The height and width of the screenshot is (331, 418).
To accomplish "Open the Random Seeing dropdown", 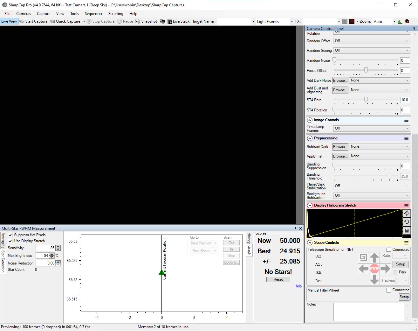I will point(372,51).
